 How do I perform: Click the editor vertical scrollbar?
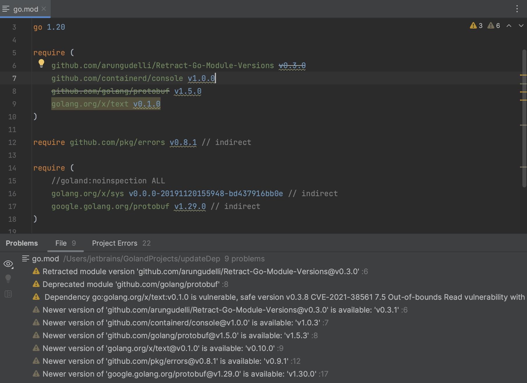click(524, 116)
